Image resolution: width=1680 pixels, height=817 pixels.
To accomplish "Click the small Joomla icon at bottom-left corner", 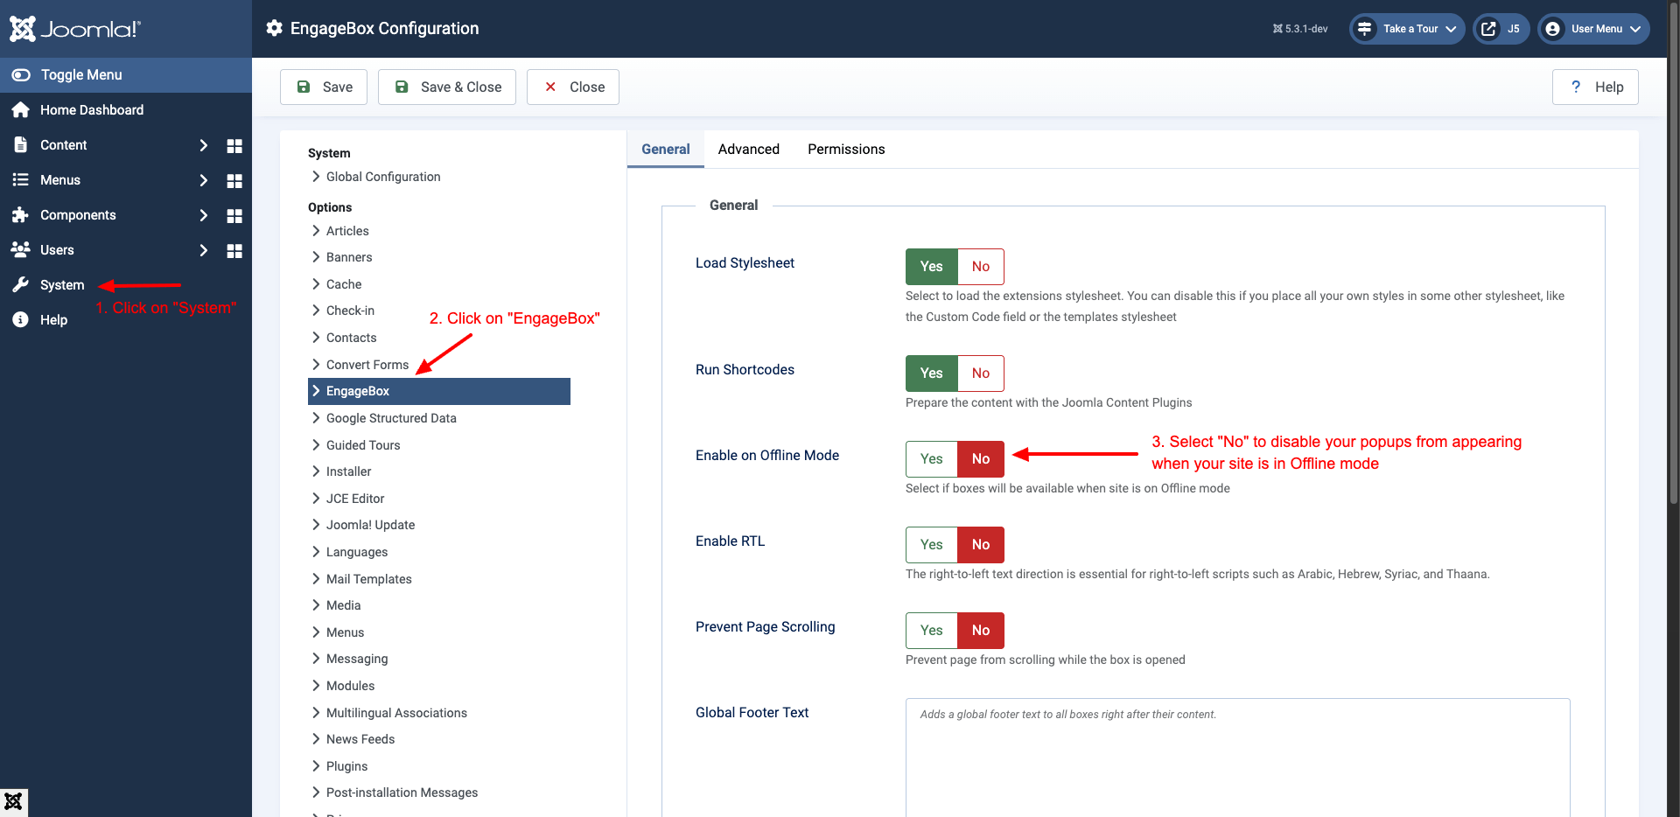I will coord(14,802).
